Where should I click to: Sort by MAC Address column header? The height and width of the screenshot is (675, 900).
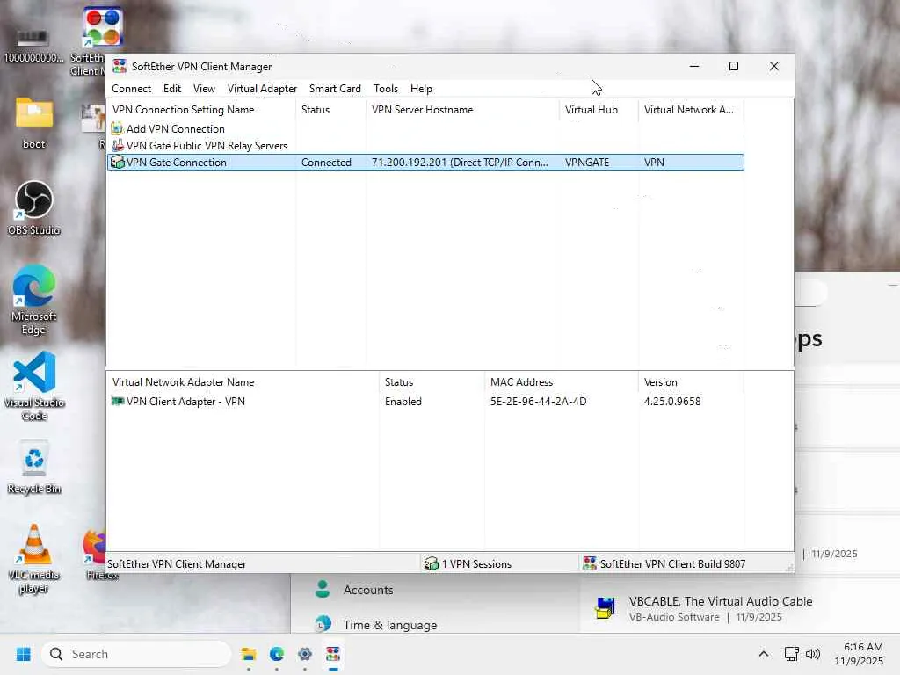(561, 382)
